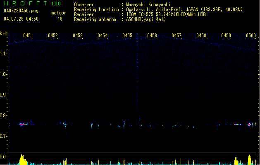Click the 1.0 kHz axis label
The image size is (260, 165).
[3, 74]
